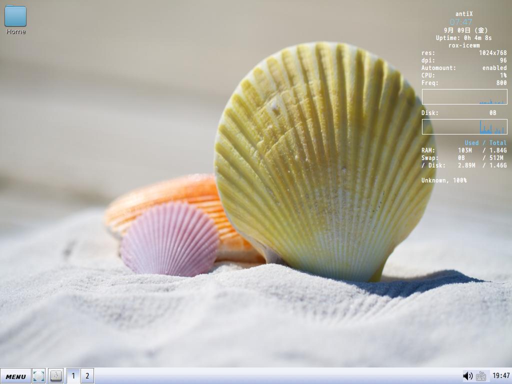Click the res: 1024x768 line
Image resolution: width=512 pixels, height=384 pixels.
464,53
